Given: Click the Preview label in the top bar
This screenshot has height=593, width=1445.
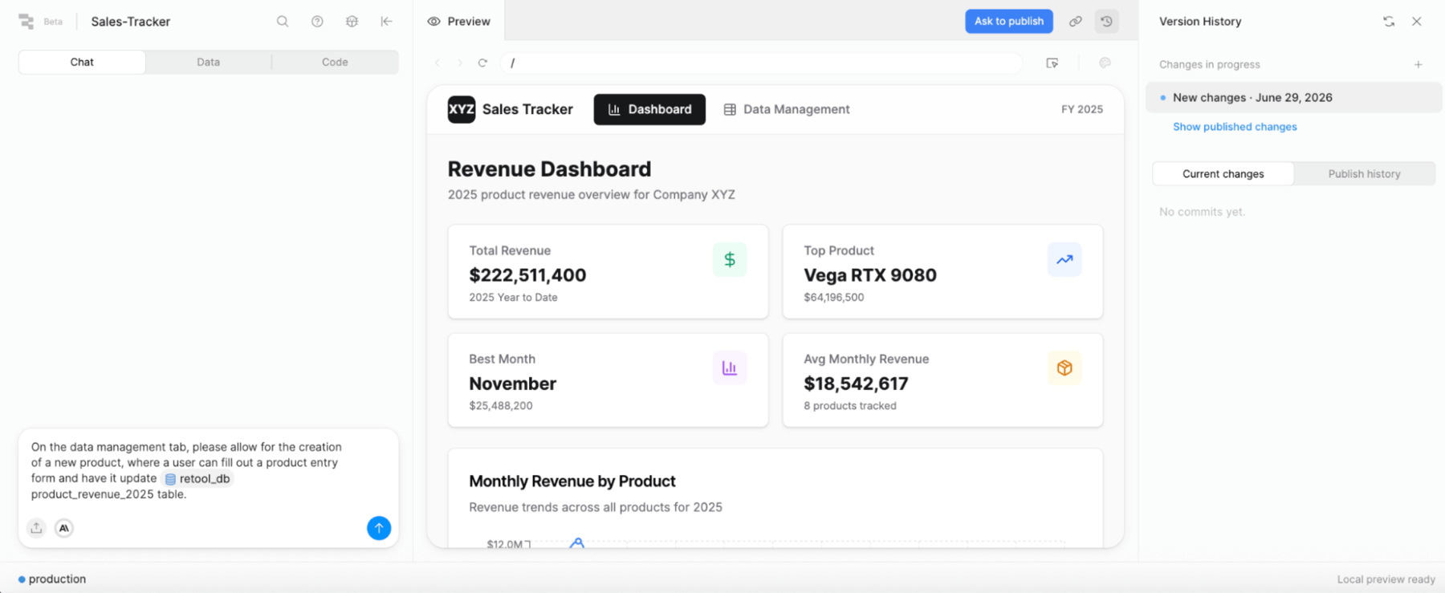Looking at the screenshot, I should pyautogui.click(x=469, y=22).
